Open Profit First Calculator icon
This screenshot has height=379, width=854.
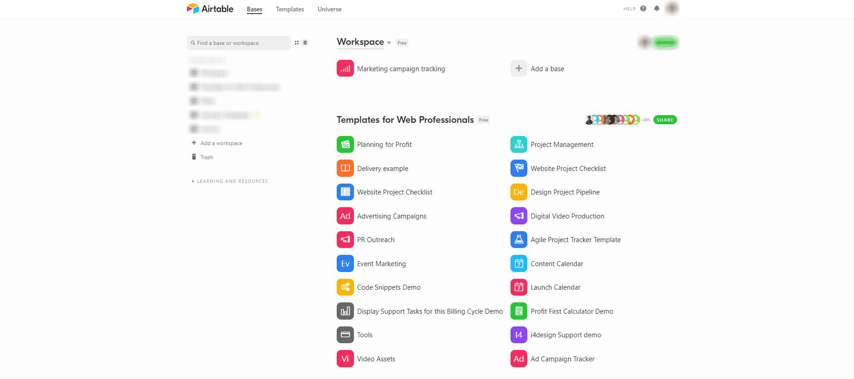(519, 311)
